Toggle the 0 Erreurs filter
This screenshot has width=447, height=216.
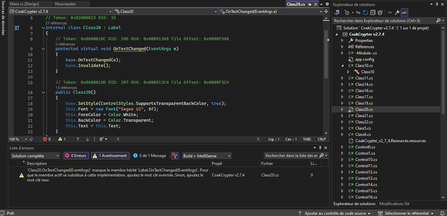point(76,156)
